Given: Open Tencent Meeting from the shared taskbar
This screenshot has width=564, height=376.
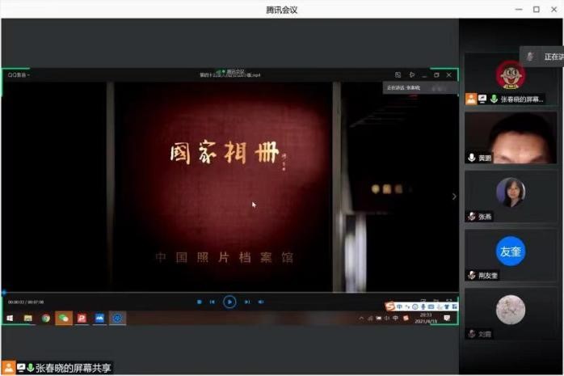Looking at the screenshot, I should point(99,318).
